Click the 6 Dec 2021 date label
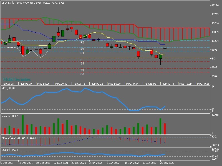Viewport: 222px width, 166px height. click(x=7, y=163)
